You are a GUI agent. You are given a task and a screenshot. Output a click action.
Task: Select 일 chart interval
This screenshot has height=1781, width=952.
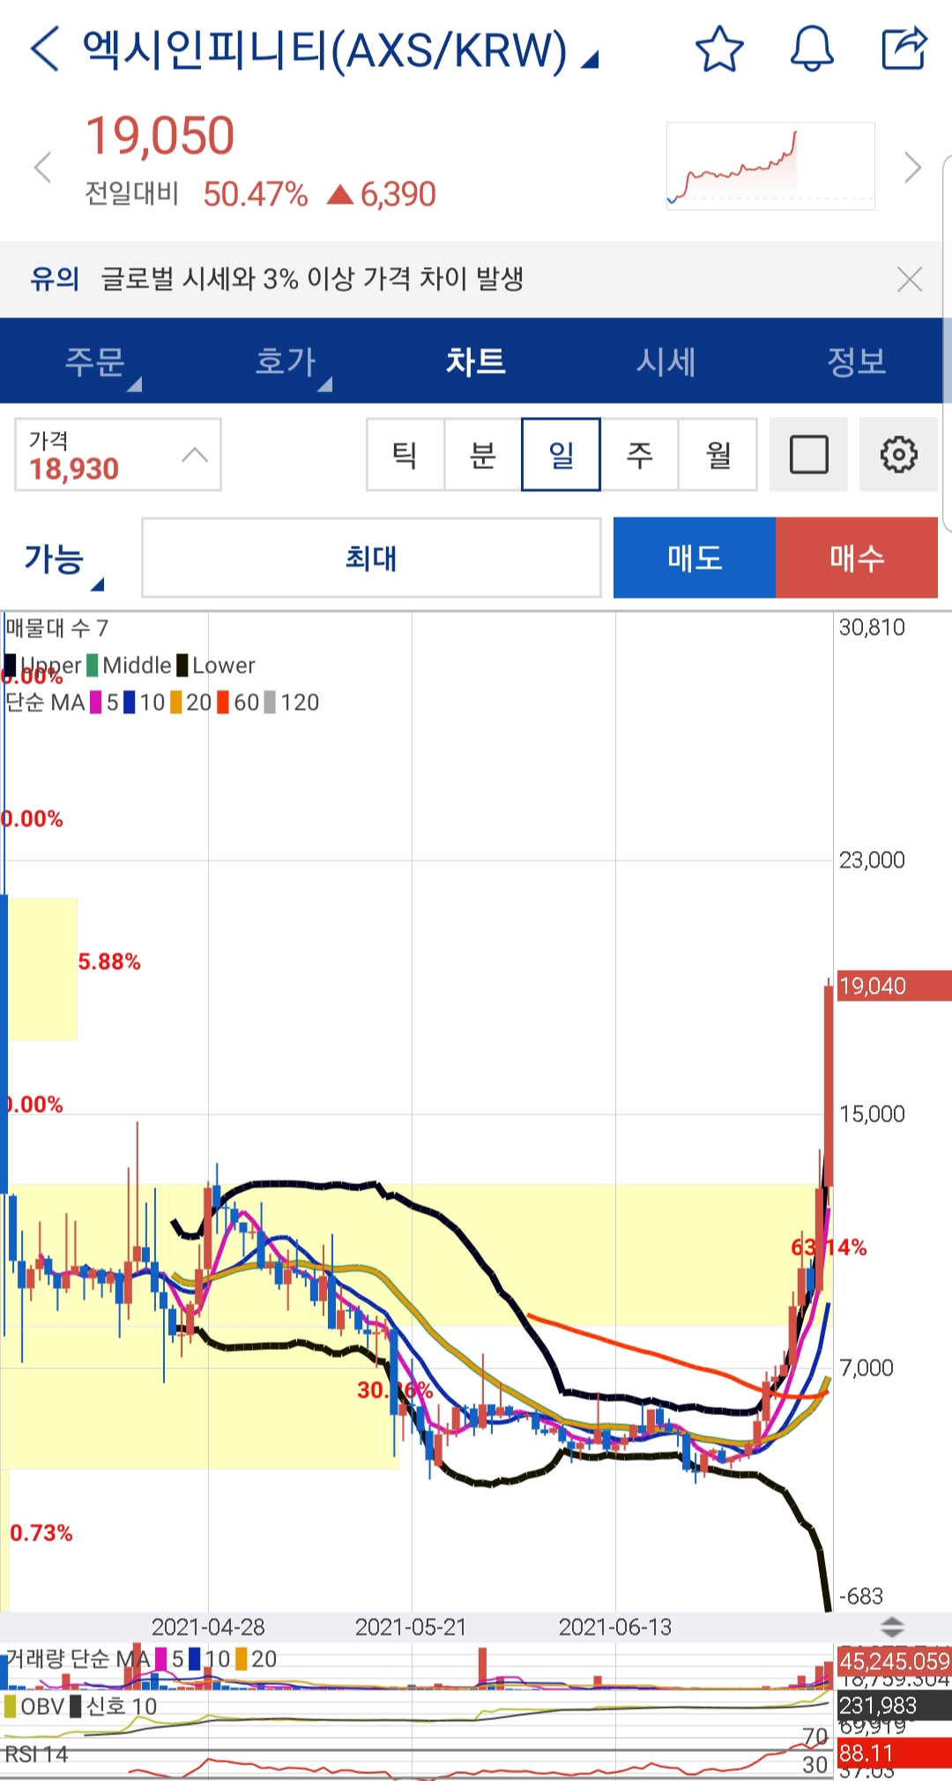(x=562, y=455)
